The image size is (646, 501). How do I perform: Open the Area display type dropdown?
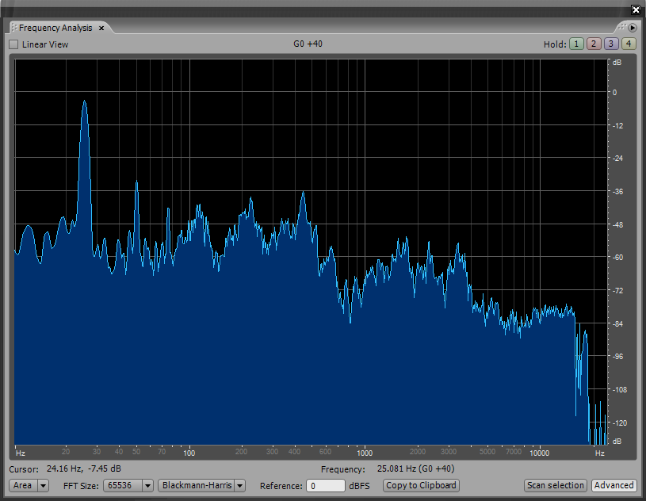point(29,485)
